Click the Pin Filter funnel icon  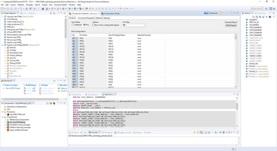(124, 25)
